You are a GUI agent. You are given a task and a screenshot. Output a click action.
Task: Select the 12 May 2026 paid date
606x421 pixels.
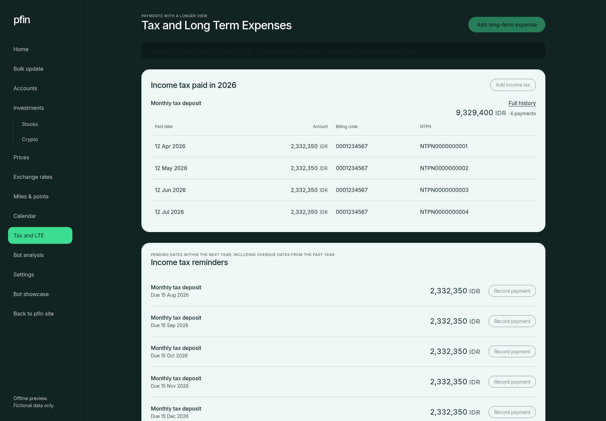[x=171, y=168]
